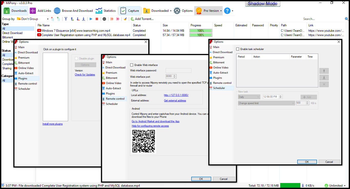Select Plugins in the left Options window
Viewport: 350px width, 189px height.
27,79
